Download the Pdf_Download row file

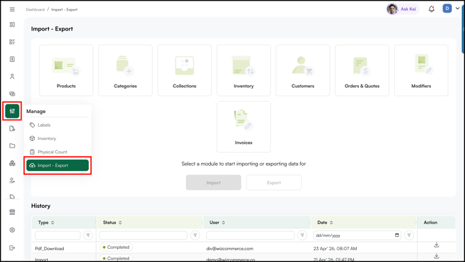(x=437, y=245)
